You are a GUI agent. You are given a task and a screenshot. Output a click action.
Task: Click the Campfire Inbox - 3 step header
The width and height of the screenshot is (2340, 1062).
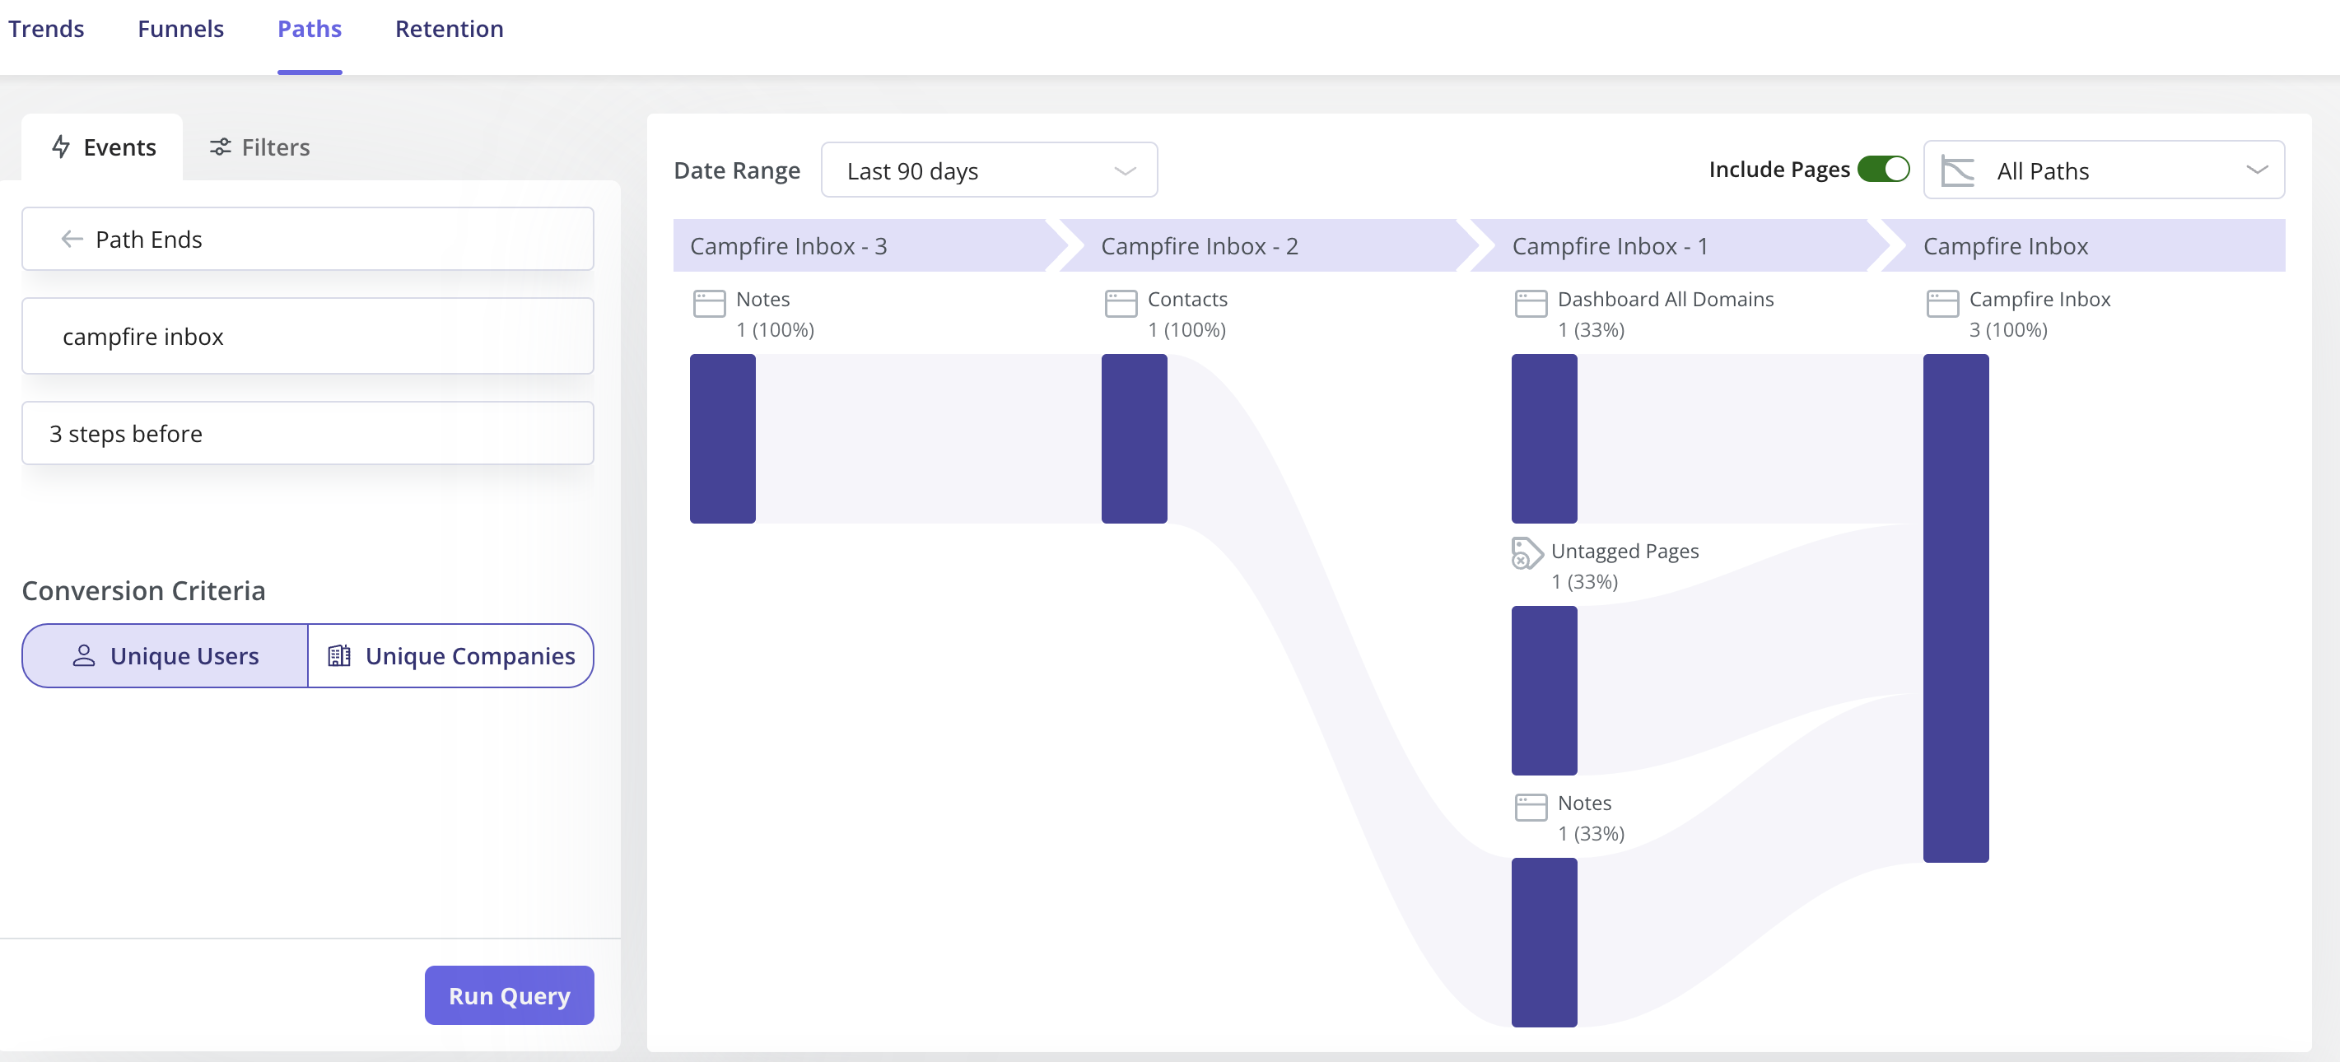870,245
